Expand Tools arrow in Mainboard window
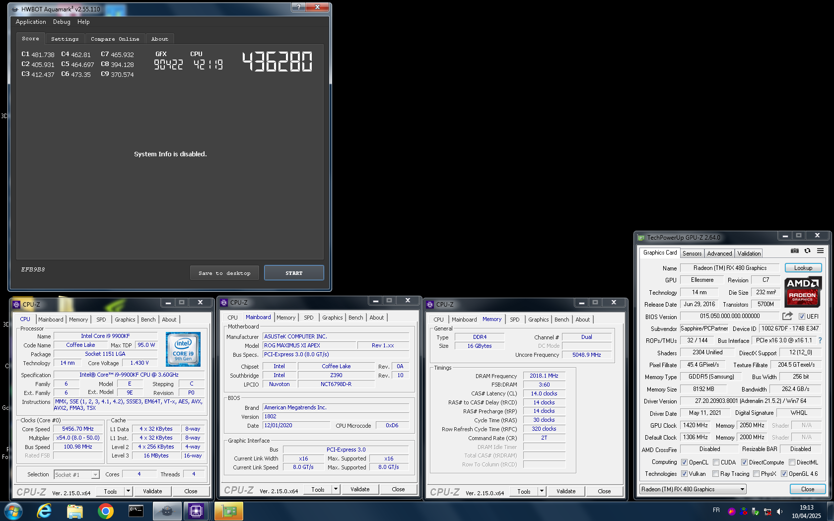The image size is (834, 521). (x=336, y=489)
